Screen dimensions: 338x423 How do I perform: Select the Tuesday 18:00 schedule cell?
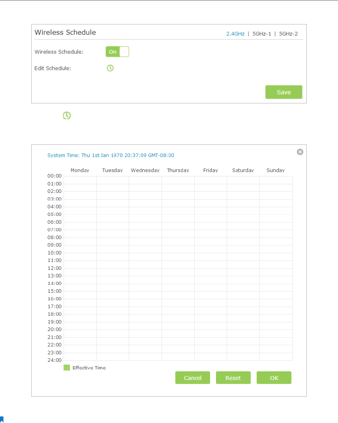(x=113, y=318)
